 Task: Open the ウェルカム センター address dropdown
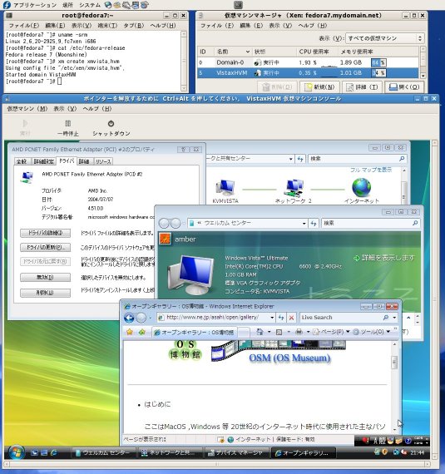click(304, 224)
